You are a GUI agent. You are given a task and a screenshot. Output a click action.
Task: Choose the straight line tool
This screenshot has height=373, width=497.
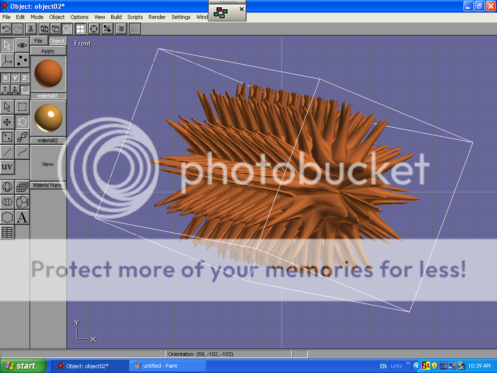pyautogui.click(x=7, y=152)
